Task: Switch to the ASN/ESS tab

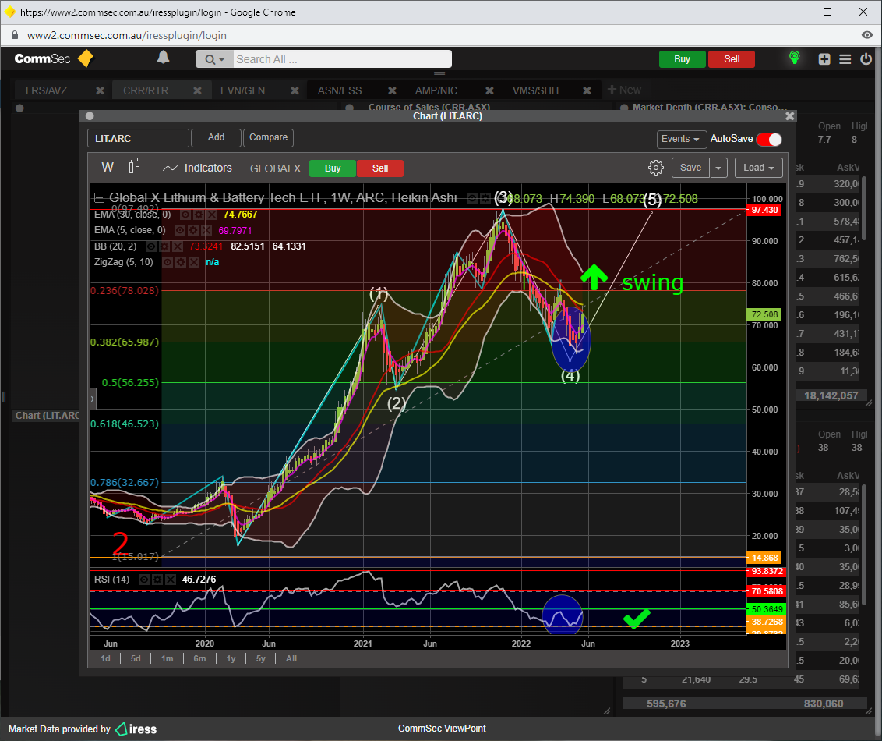Action: [x=340, y=90]
